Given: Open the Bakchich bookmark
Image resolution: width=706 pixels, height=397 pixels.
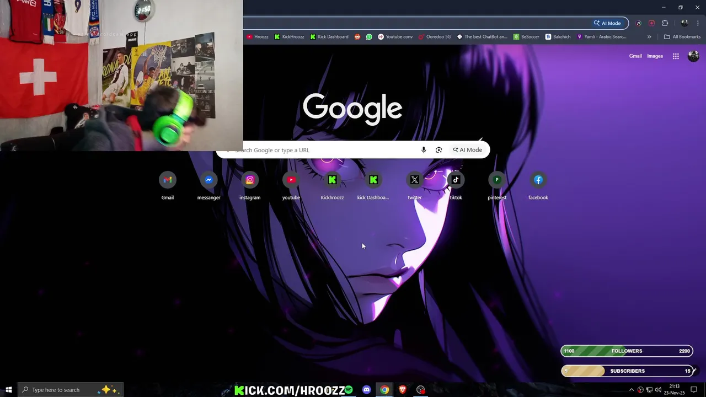Looking at the screenshot, I should pyautogui.click(x=558, y=37).
